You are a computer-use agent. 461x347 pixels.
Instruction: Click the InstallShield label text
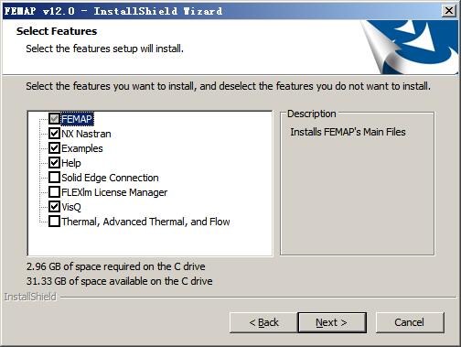30,297
